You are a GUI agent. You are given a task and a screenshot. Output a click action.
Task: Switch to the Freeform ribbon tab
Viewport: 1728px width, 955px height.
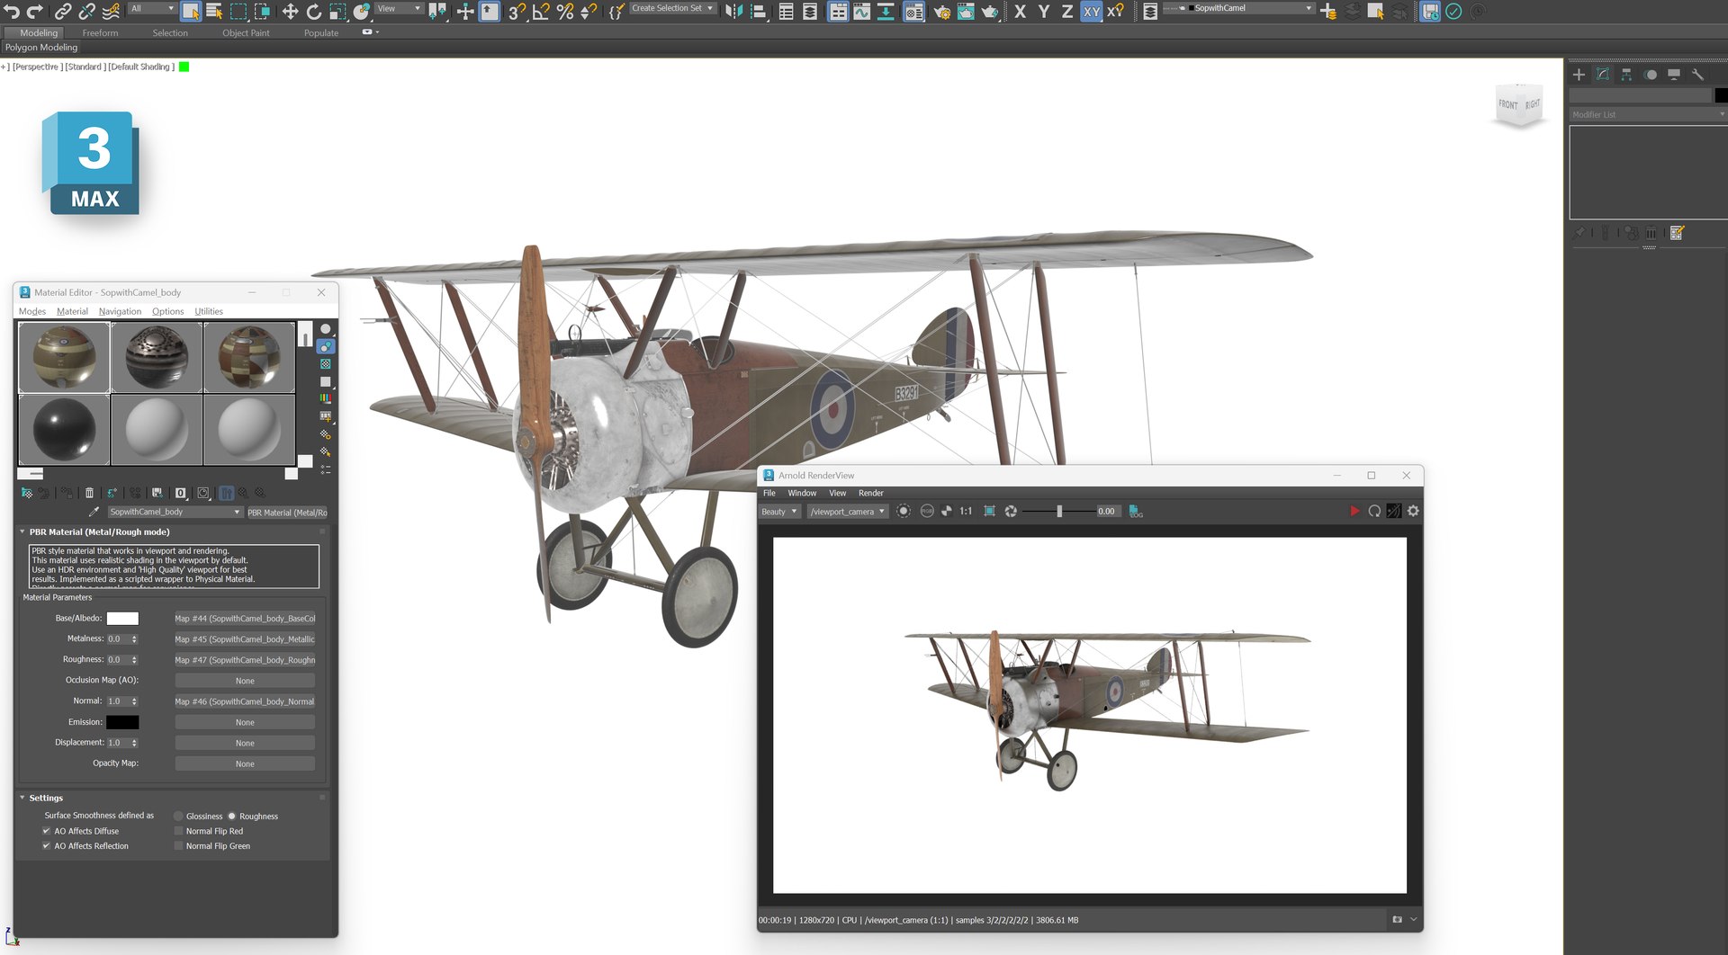coord(100,32)
